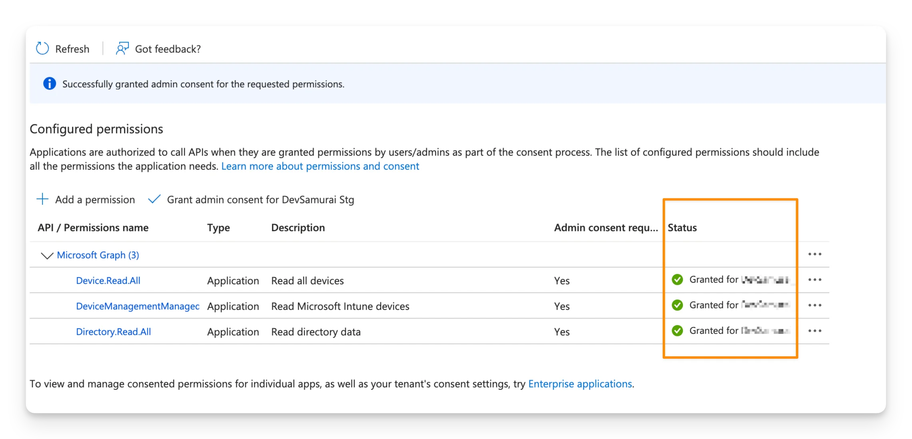Image resolution: width=912 pixels, height=439 pixels.
Task: Click the Read Microsoft Intune devices description
Action: tap(340, 306)
